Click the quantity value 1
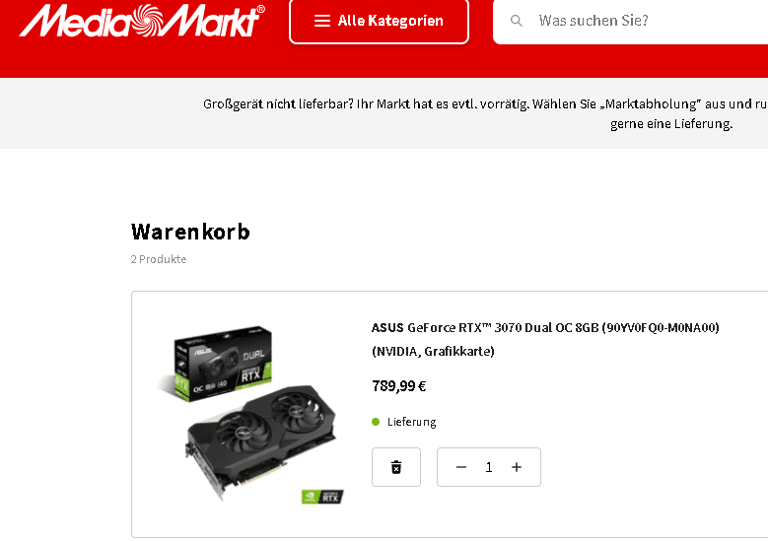The width and height of the screenshot is (768, 541). 488,467
